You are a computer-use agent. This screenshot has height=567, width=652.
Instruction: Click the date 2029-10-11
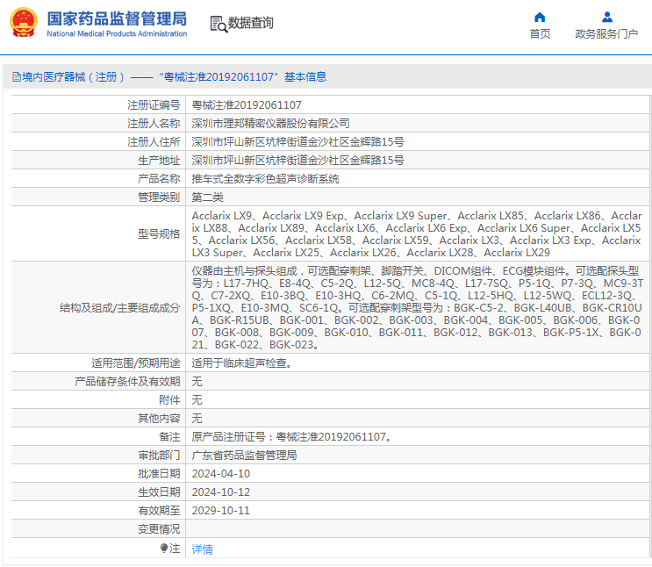(x=221, y=511)
